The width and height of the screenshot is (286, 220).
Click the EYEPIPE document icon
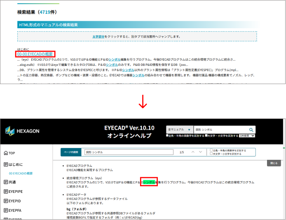(x=6, y=191)
